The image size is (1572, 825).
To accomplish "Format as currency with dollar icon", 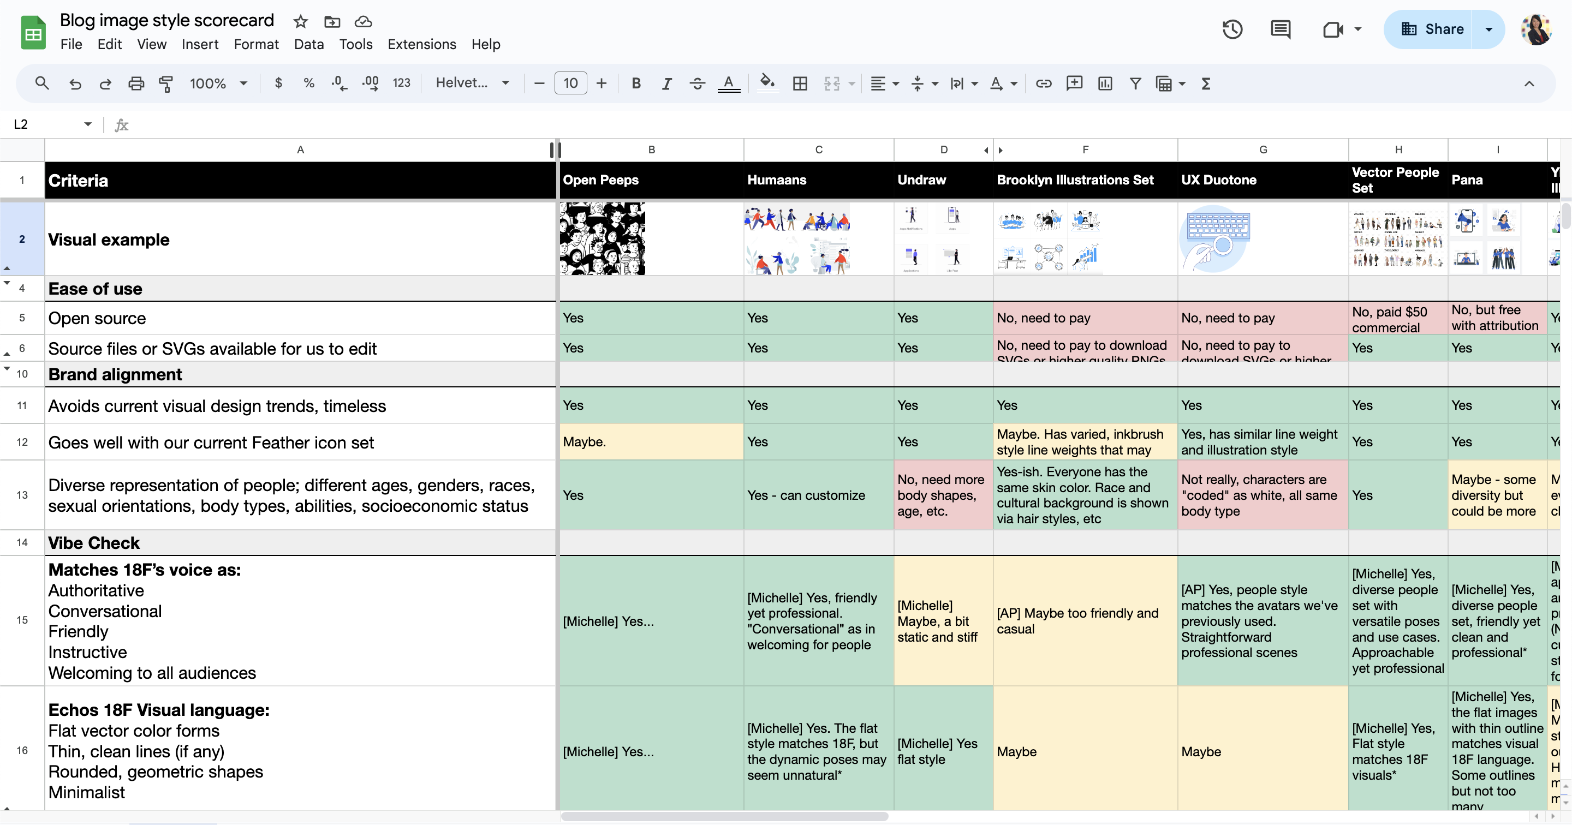I will coord(278,83).
